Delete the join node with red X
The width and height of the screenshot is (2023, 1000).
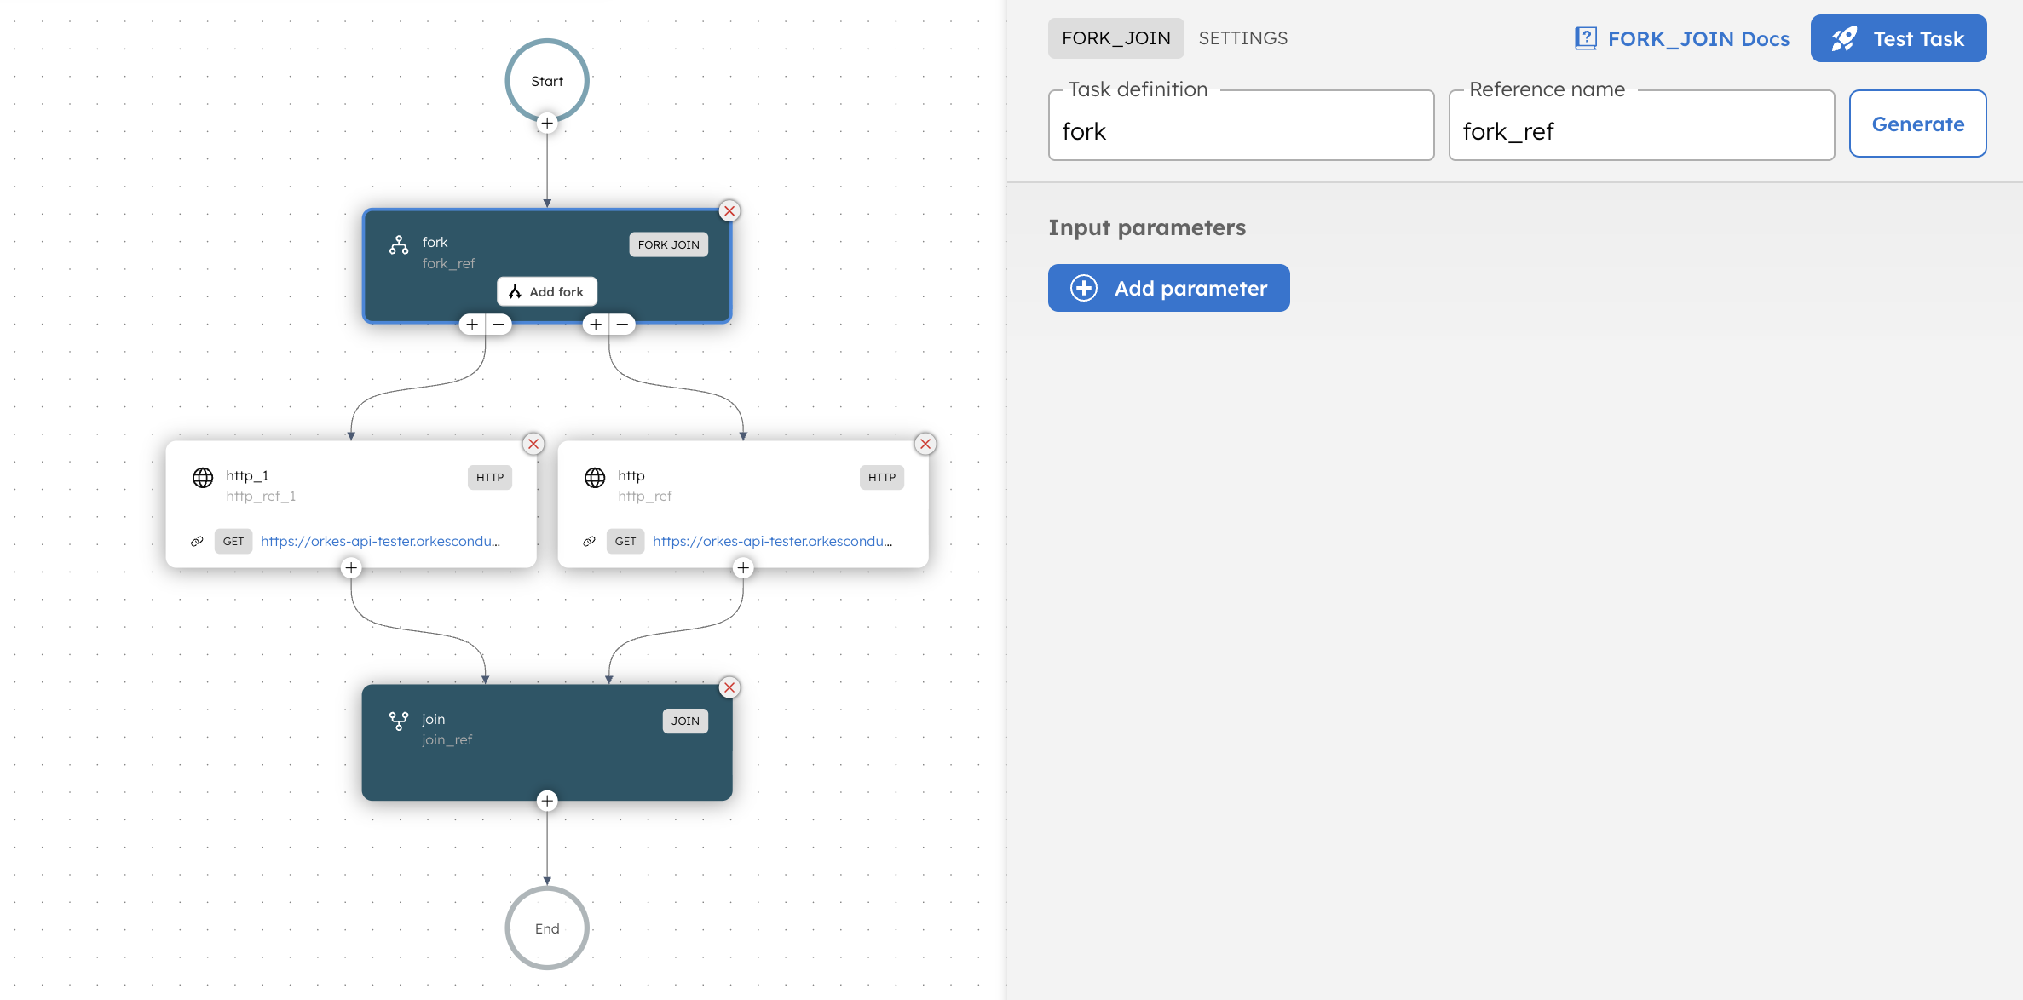point(729,687)
